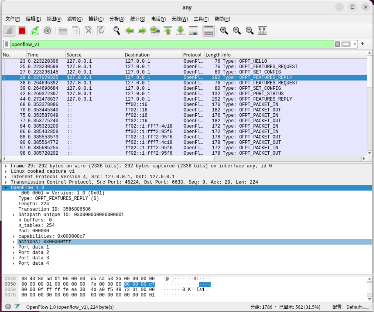Sort by Destination column header

pos(153,55)
